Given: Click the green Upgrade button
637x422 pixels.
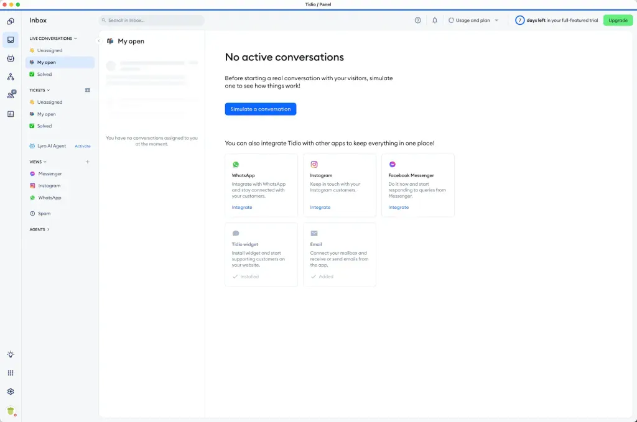Looking at the screenshot, I should click(x=618, y=21).
